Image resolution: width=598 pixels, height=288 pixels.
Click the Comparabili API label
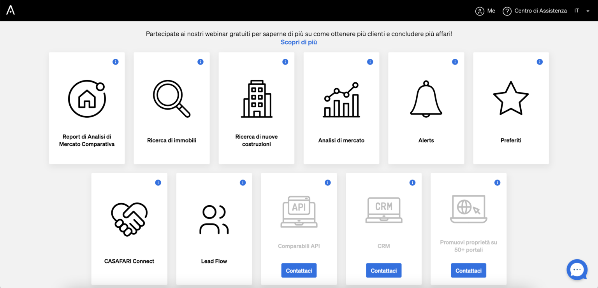click(299, 246)
